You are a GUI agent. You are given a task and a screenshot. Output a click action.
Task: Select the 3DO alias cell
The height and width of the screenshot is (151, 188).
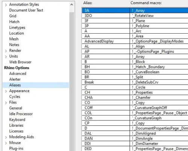(106, 15)
